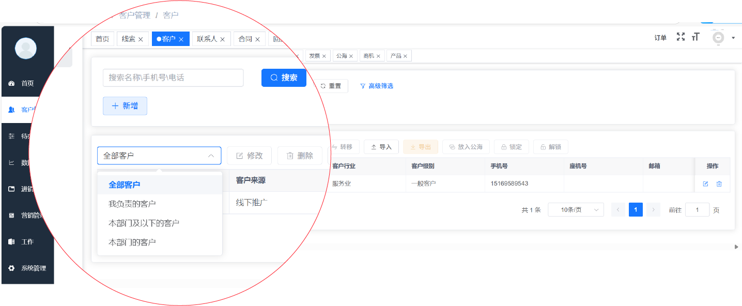Screen dimensions: 742x306
Task: Open 首页 from the sidebar dashboard icon
Action: tap(11, 83)
